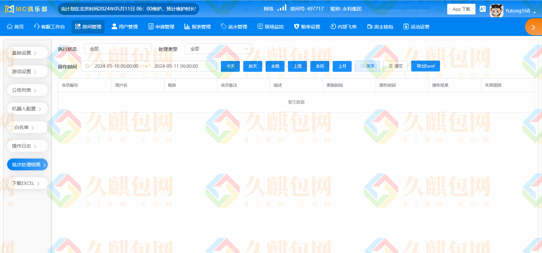Go to 首页 home menu

pyautogui.click(x=15, y=27)
